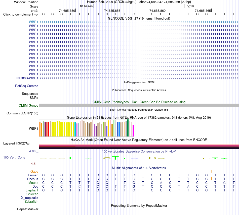239x215 pixels.
Task: Click the -4.5 PhyloP lower scale value
Action: click(x=33, y=164)
